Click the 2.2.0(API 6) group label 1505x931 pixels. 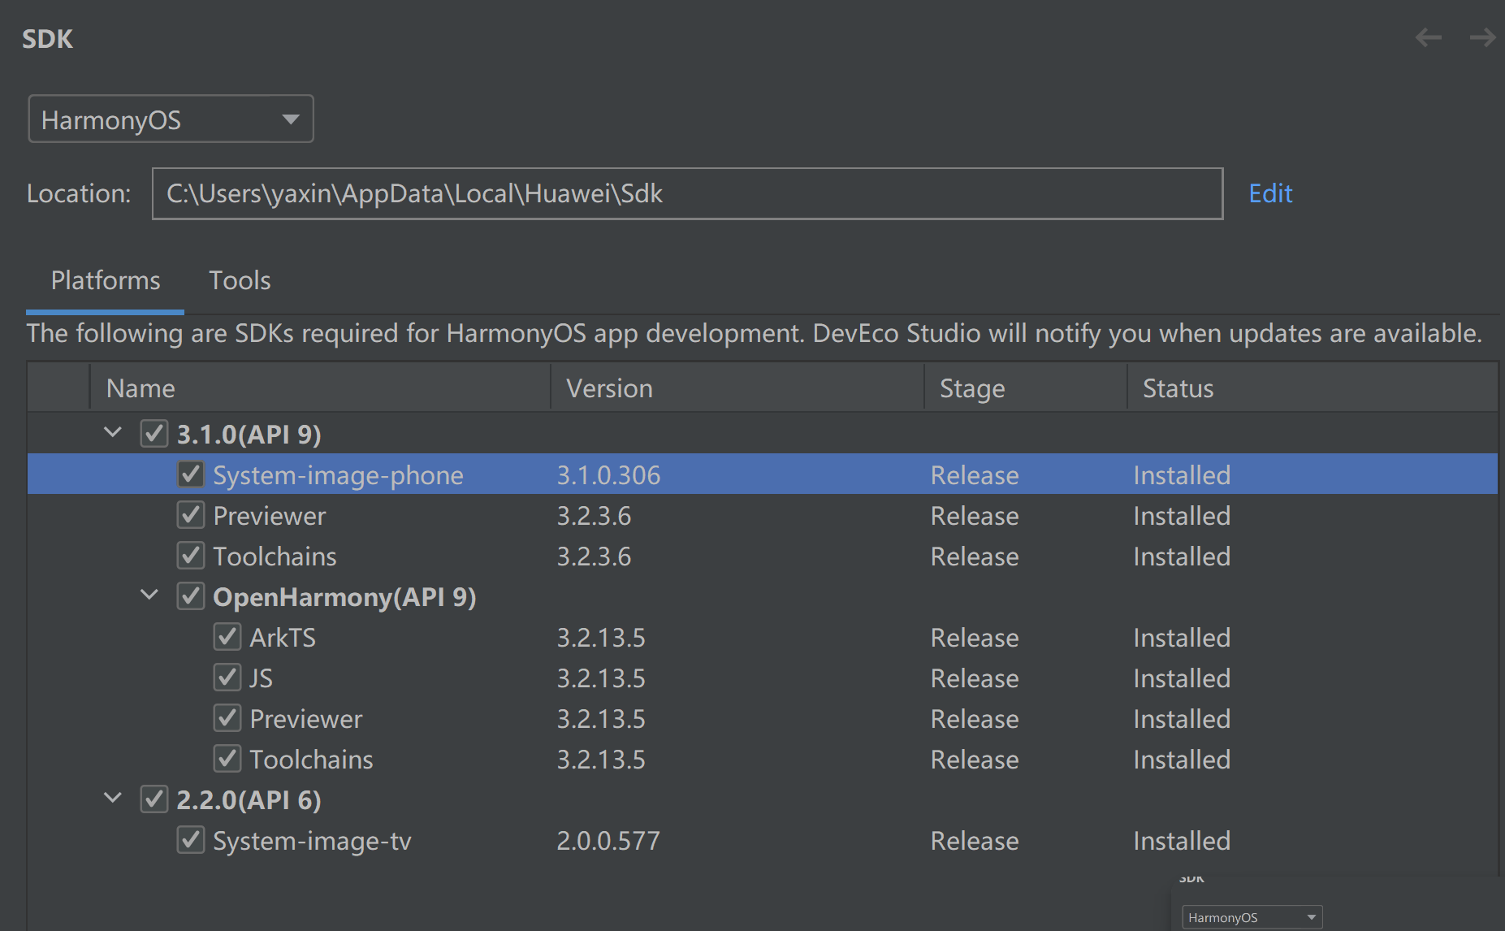(249, 800)
